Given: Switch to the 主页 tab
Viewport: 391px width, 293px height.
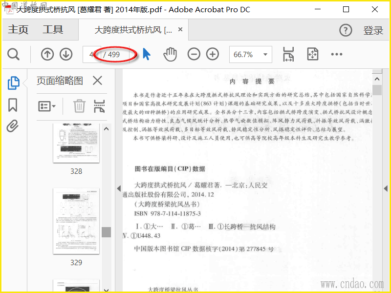Looking at the screenshot, I should click(x=18, y=30).
